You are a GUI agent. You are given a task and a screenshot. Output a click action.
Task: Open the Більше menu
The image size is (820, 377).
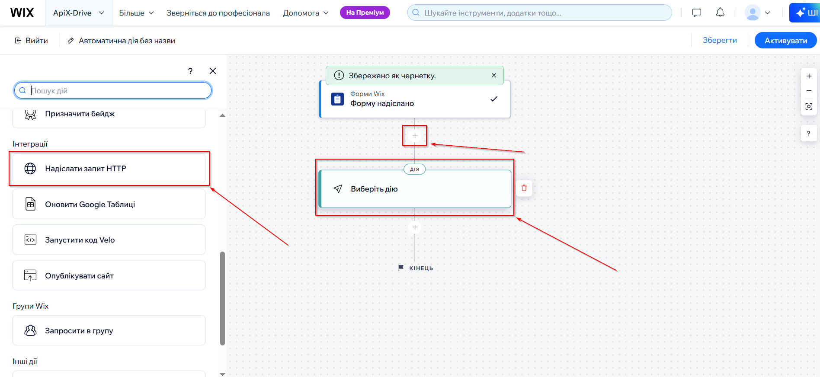coord(136,13)
